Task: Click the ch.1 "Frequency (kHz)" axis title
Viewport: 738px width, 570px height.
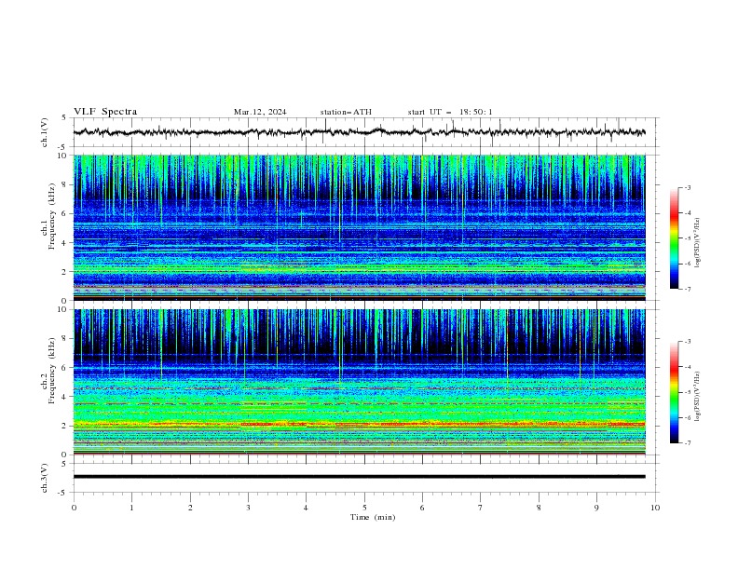Action: point(52,217)
